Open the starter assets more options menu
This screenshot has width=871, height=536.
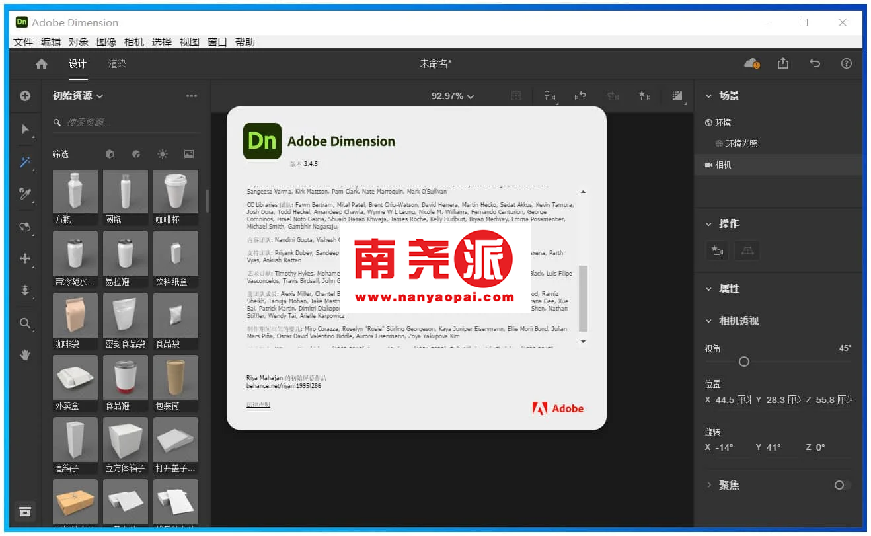[192, 96]
